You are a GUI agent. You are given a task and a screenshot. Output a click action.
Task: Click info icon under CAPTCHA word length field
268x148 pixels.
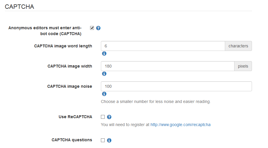[x=104, y=54]
